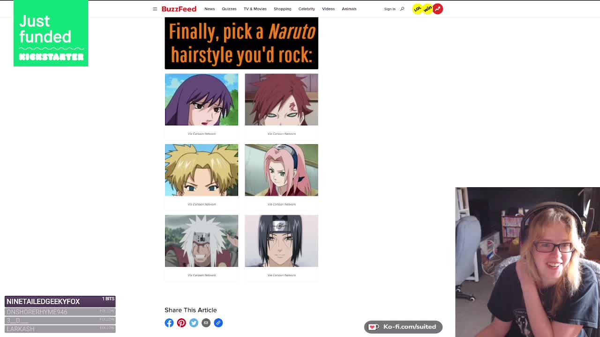Image resolution: width=600 pixels, height=337 pixels.
Task: Open the Shopping section
Action: [x=282, y=9]
